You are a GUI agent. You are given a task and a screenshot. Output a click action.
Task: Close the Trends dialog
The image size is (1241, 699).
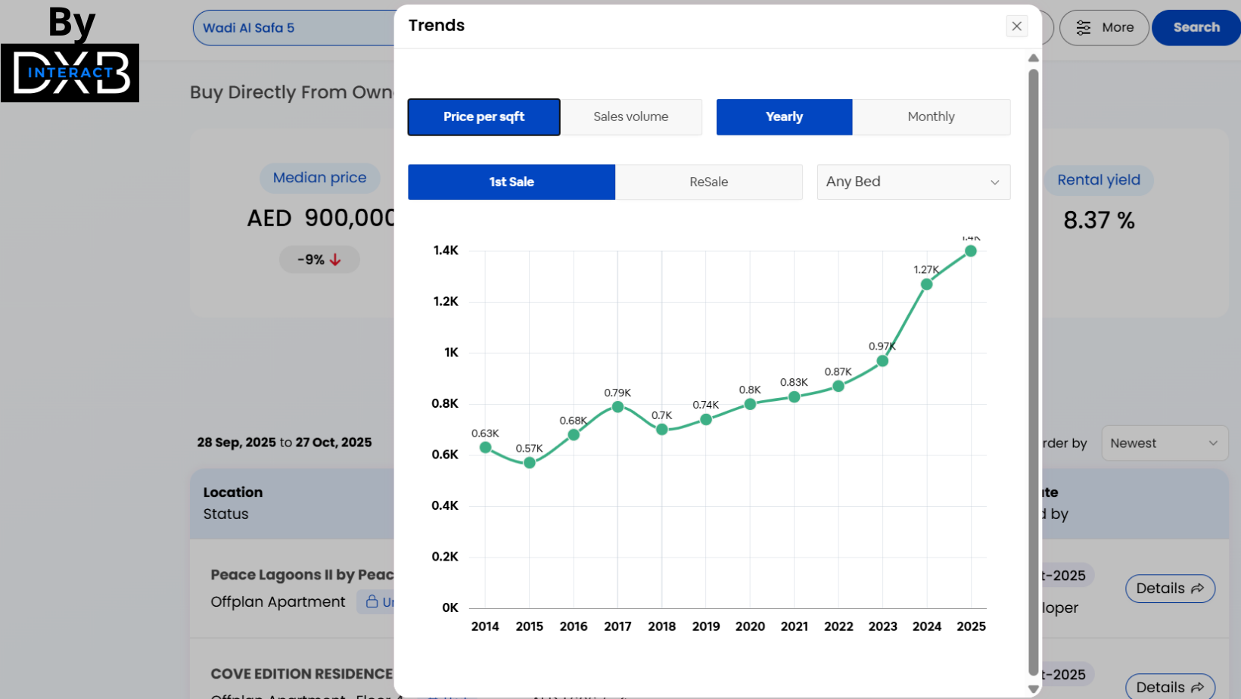(x=1016, y=26)
